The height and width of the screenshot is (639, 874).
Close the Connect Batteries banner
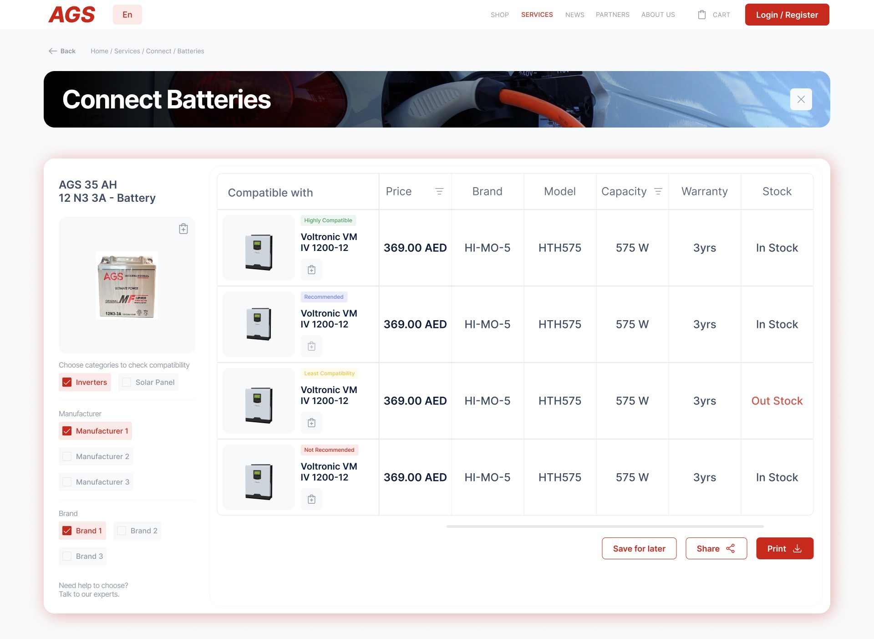801,99
